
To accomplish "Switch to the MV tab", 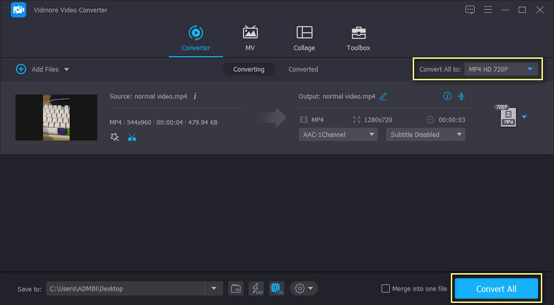I will tap(250, 38).
